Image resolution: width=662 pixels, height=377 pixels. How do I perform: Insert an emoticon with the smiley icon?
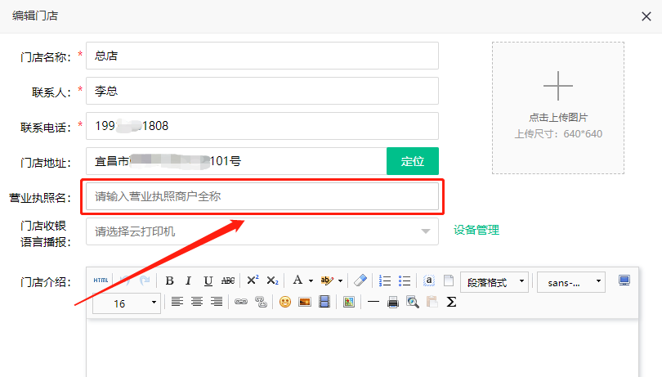tap(285, 302)
